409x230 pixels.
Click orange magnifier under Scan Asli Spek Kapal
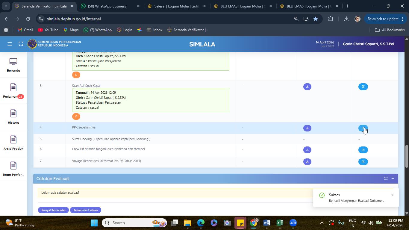tap(76, 116)
